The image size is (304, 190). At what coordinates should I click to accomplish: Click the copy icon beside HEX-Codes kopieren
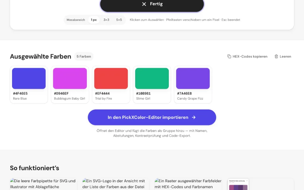[x=229, y=56]
